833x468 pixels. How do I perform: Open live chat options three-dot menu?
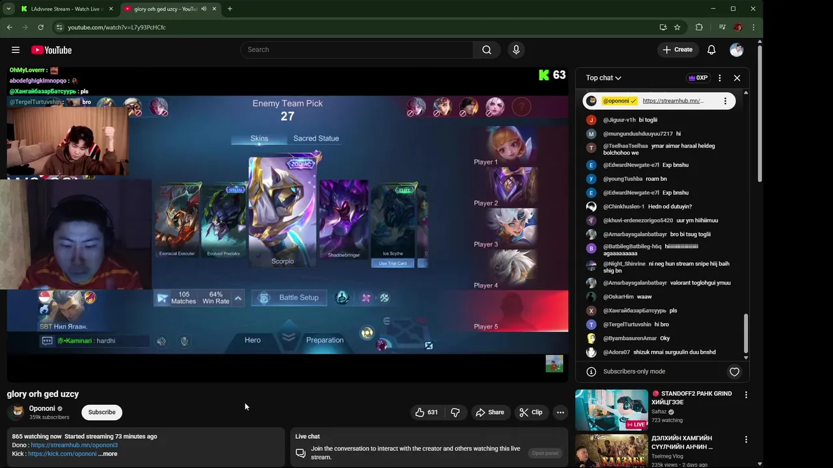(x=720, y=78)
